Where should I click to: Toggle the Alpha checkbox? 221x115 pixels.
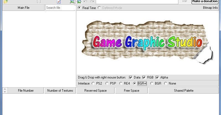click(157, 77)
